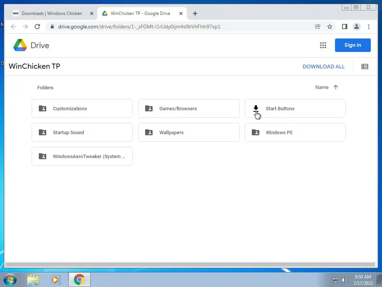382x287 pixels.
Task: Click the Customizations folder icon
Action: pos(43,108)
